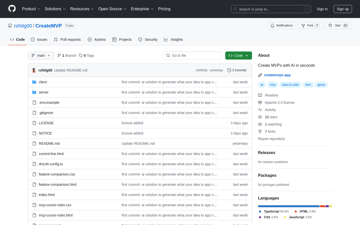360x225 pixels.
Task: Click the fork icon in Fork button
Action: (x=303, y=25)
